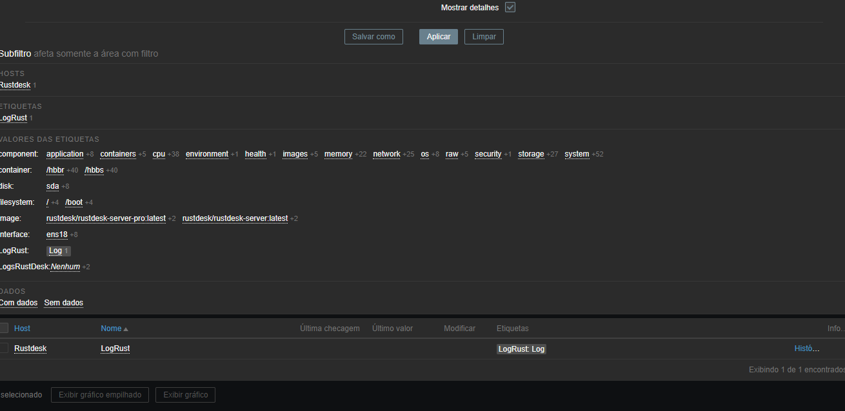This screenshot has width=845, height=411.
Task: Click the Modificar column header
Action: click(459, 329)
